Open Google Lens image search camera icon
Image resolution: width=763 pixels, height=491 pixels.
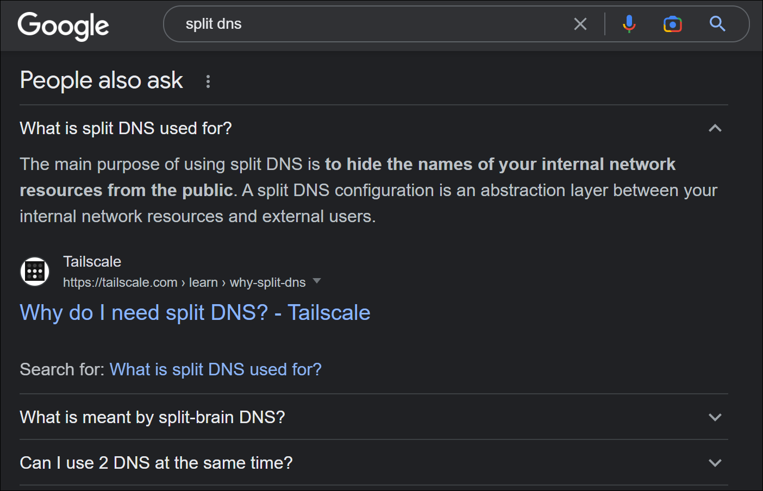673,24
